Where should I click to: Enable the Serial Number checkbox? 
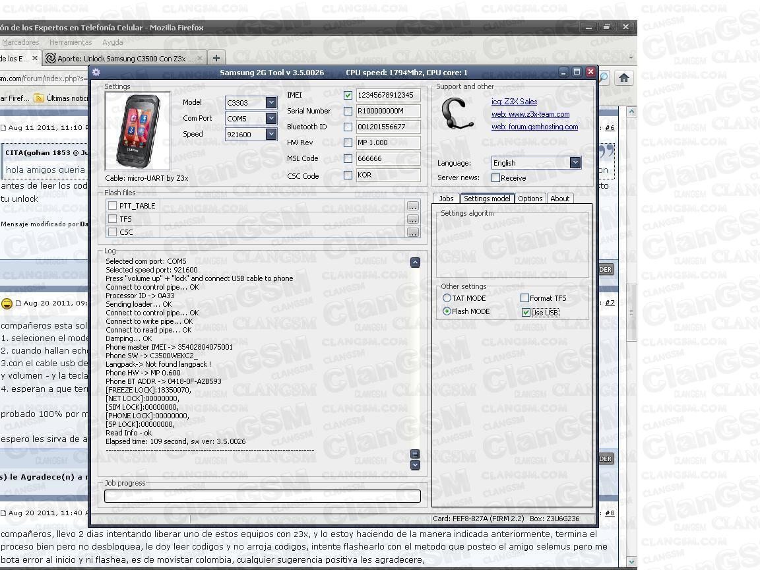[348, 111]
